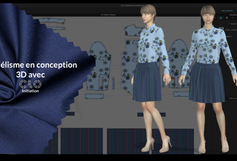Select the Fabric tab icon in Object Browser
Viewport: 237px width, 161px height.
click(x=221, y=18)
